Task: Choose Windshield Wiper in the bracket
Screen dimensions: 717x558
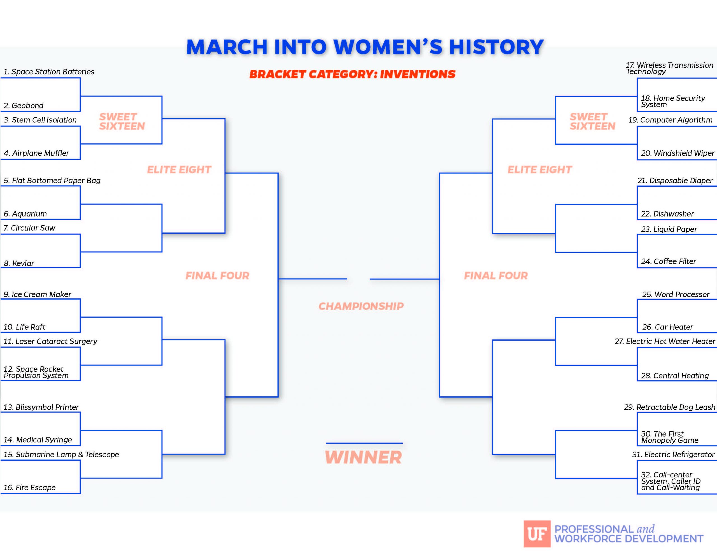Action: click(x=678, y=153)
